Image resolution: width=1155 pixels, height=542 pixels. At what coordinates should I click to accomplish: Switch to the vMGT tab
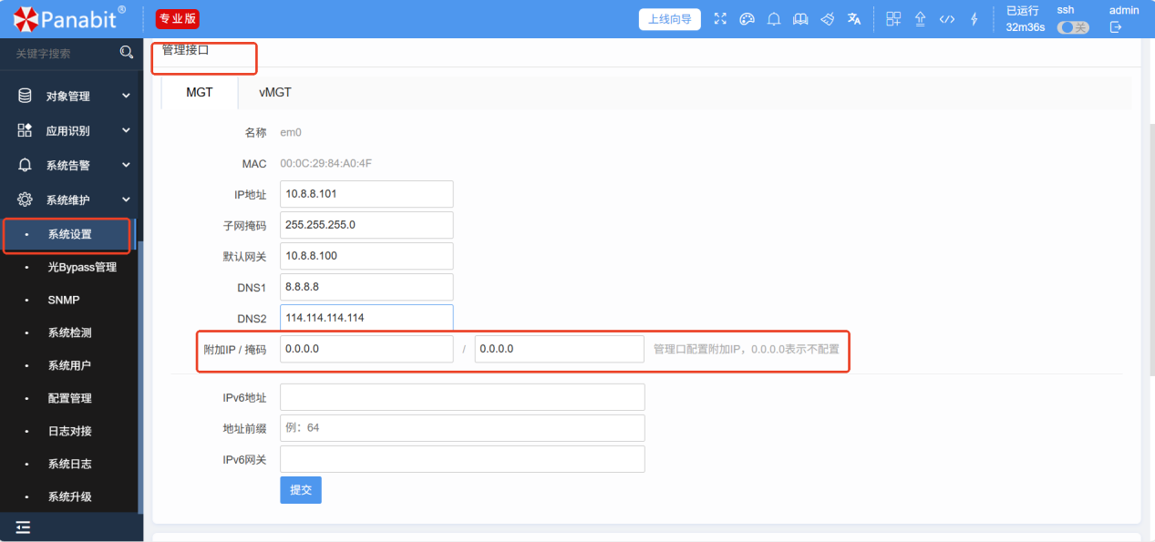tap(275, 93)
